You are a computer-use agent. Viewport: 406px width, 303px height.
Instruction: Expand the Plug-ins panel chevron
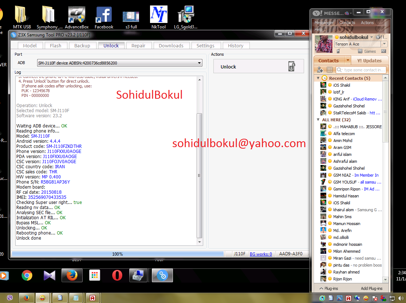pyautogui.click(x=321, y=288)
